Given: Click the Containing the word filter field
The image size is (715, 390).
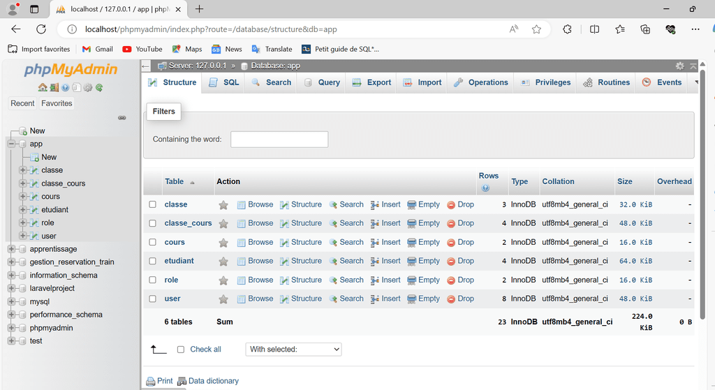Looking at the screenshot, I should (x=279, y=140).
